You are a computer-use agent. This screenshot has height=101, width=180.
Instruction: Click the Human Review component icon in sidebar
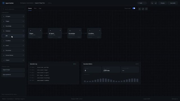coord(4,55)
